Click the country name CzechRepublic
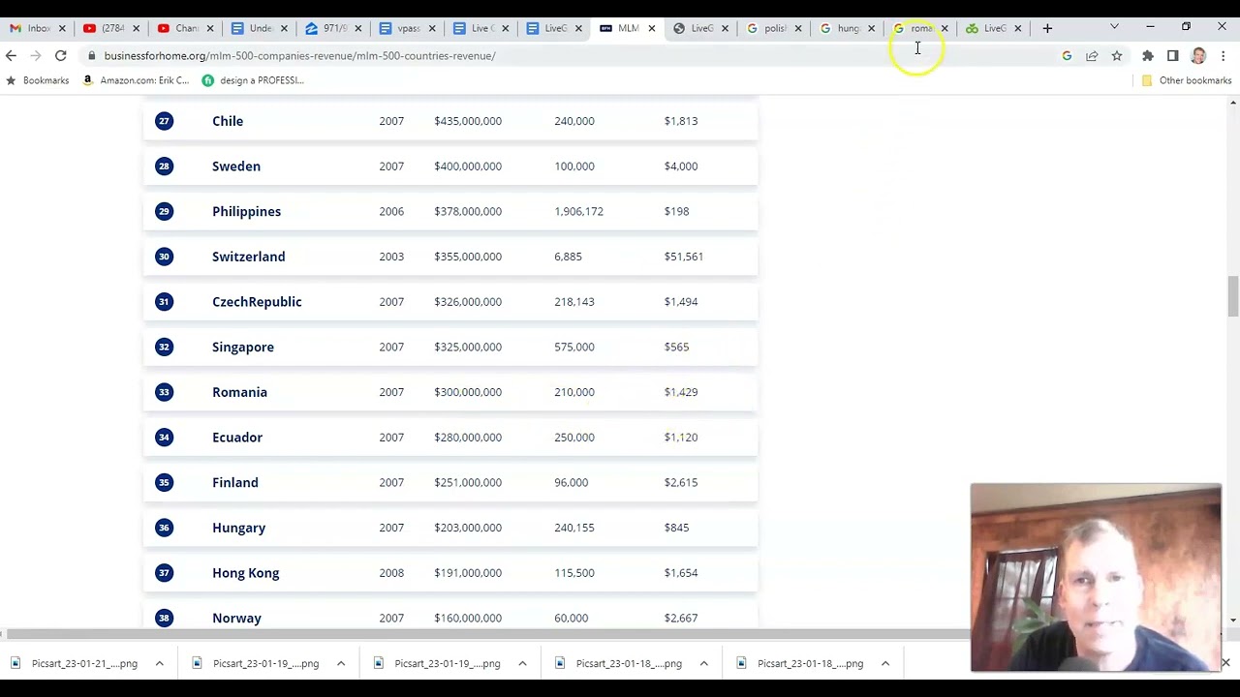Image resolution: width=1240 pixels, height=697 pixels. [257, 302]
